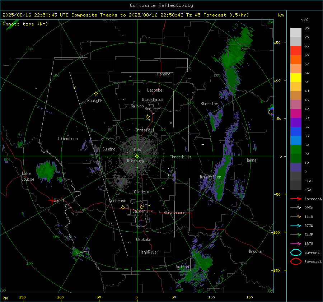The height and width of the screenshot is (302, 323).
Task: Click the large green echo near Lake Louise
Action: 46,171
